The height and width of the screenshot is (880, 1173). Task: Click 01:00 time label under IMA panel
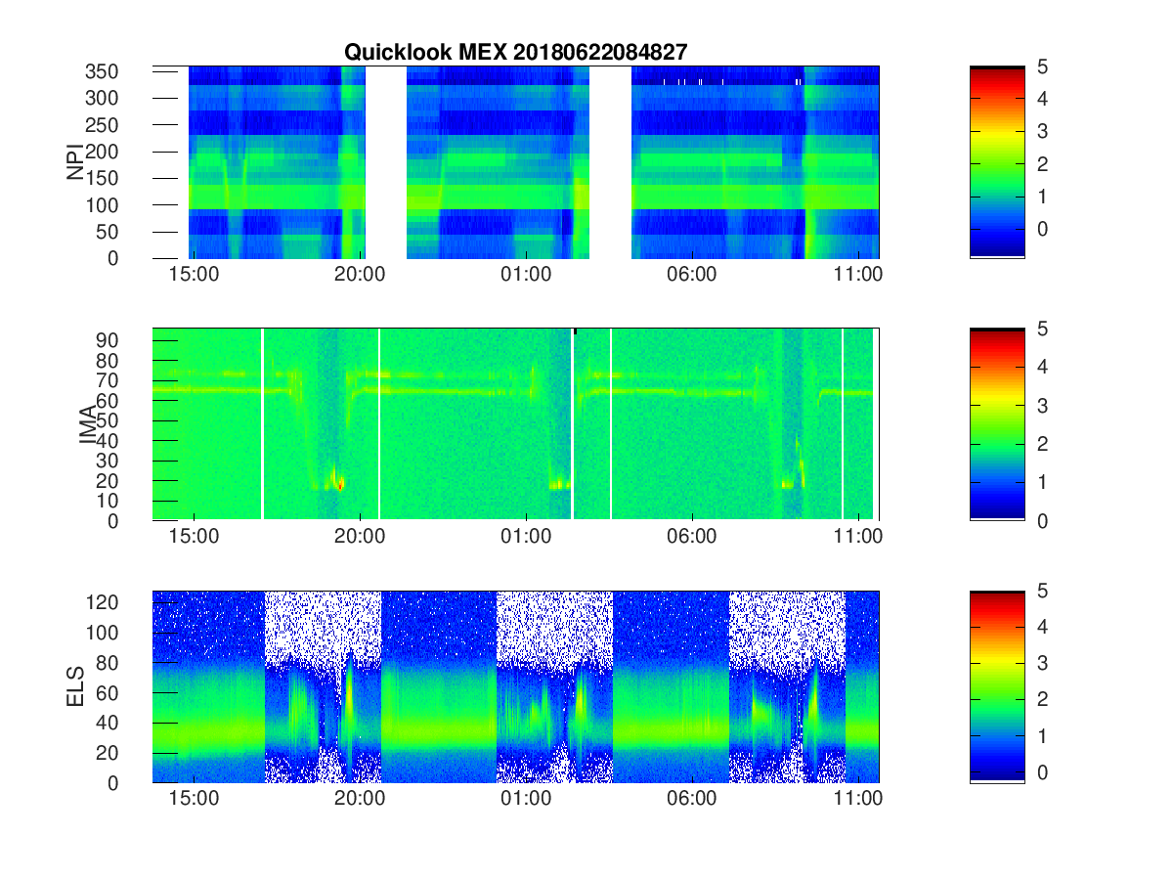tap(526, 537)
